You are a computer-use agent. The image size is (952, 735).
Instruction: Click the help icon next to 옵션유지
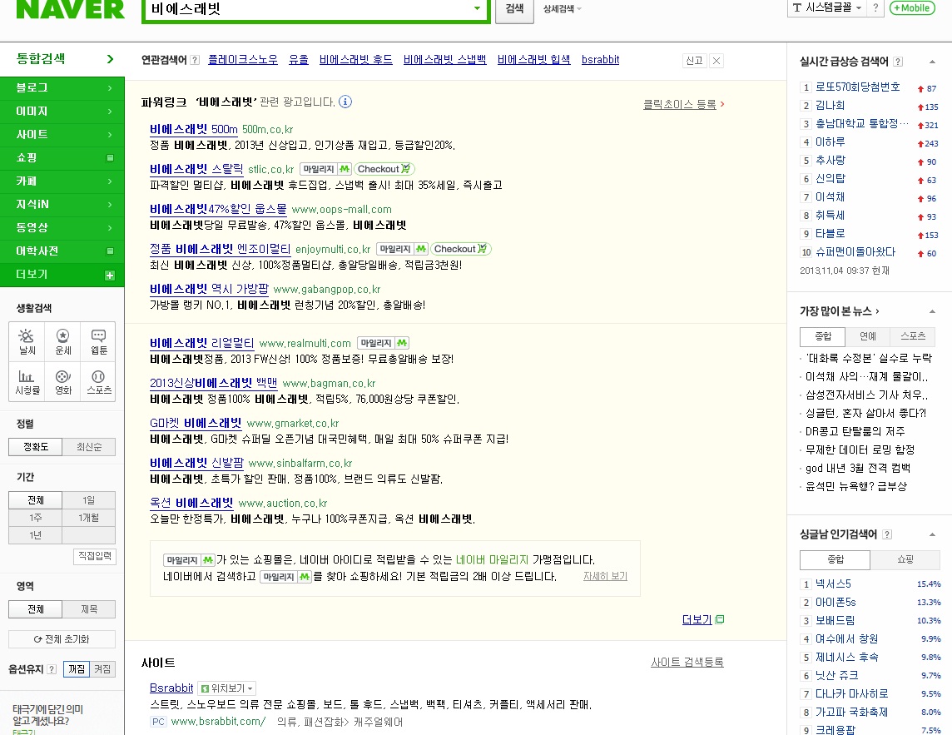[x=52, y=669]
